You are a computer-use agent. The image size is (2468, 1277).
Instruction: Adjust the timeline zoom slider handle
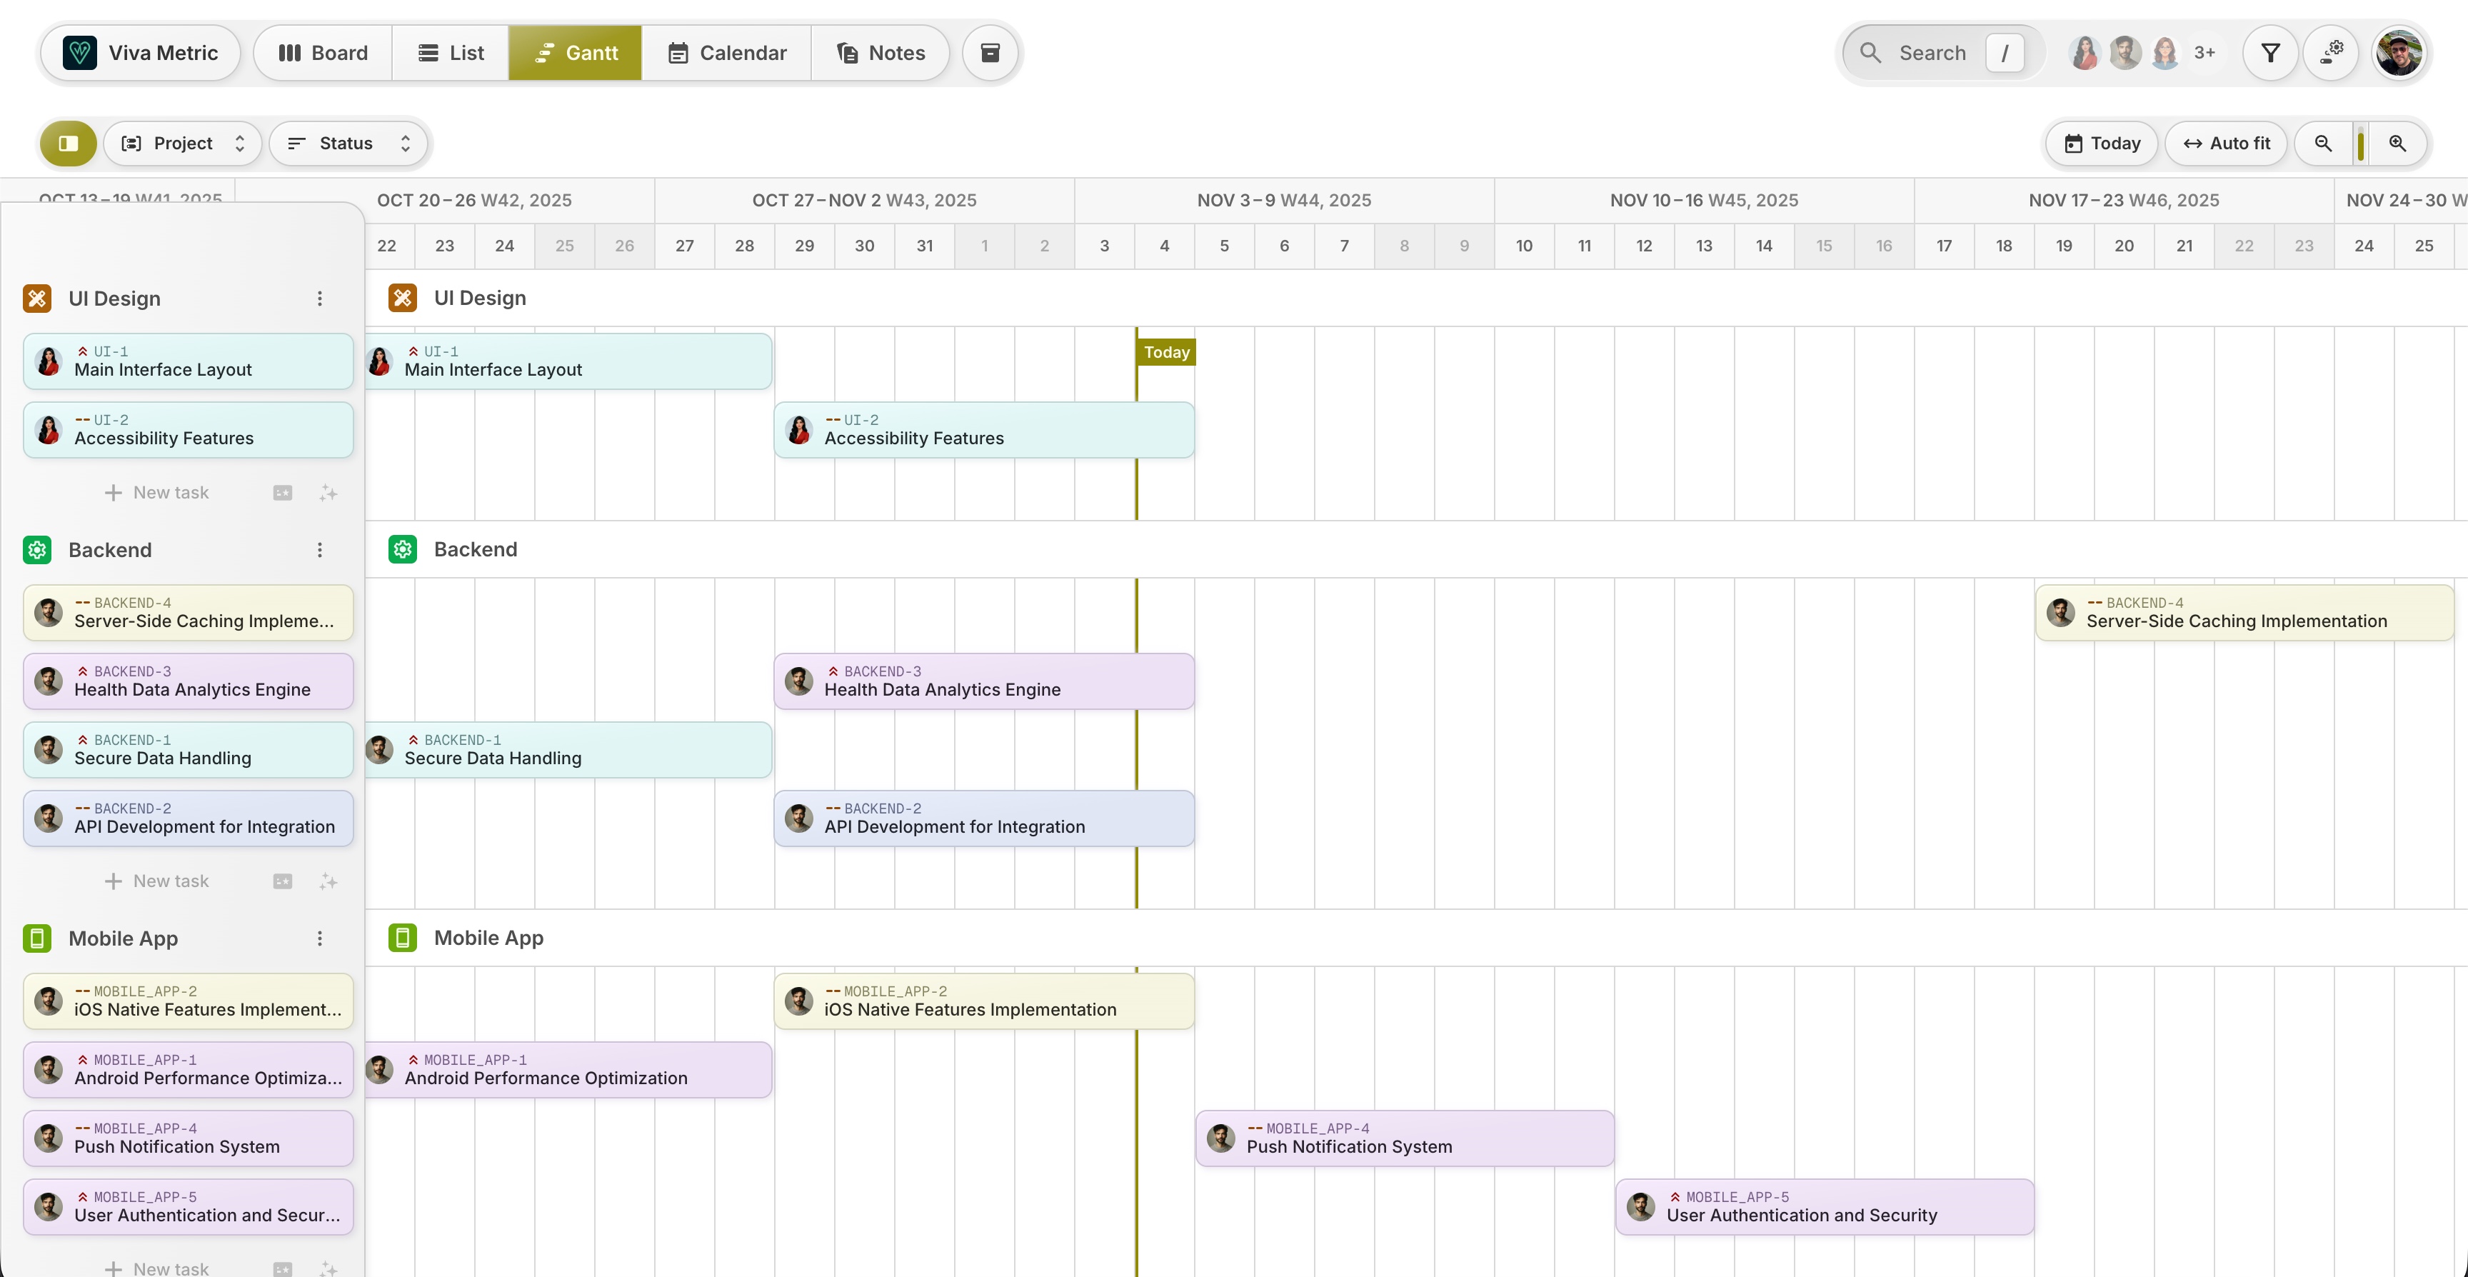[2361, 144]
